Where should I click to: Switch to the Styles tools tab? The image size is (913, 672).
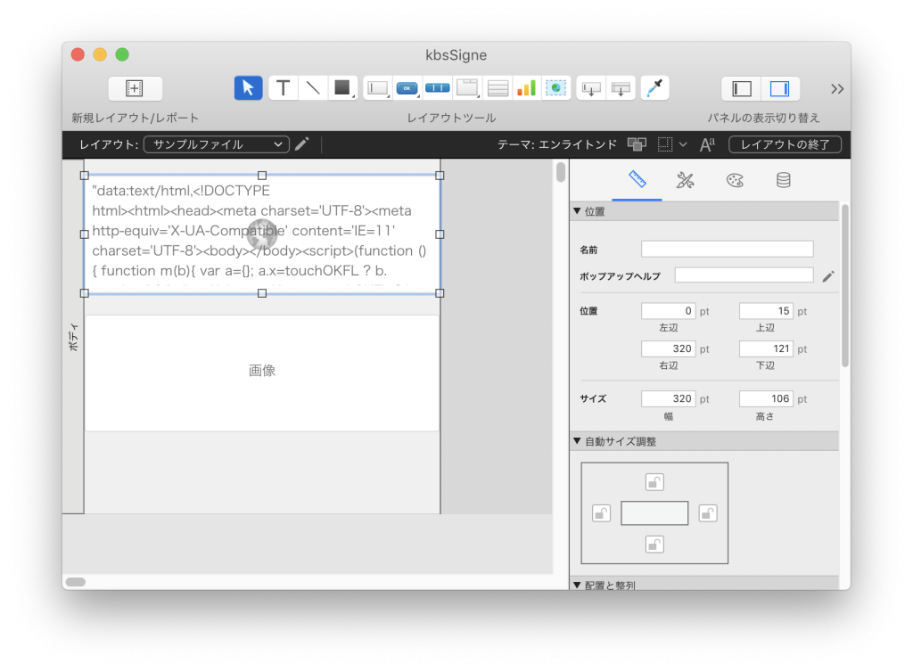coord(686,180)
